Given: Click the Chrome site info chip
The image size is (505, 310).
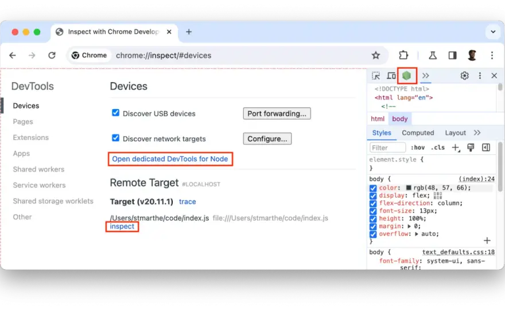Looking at the screenshot, I should (x=89, y=56).
